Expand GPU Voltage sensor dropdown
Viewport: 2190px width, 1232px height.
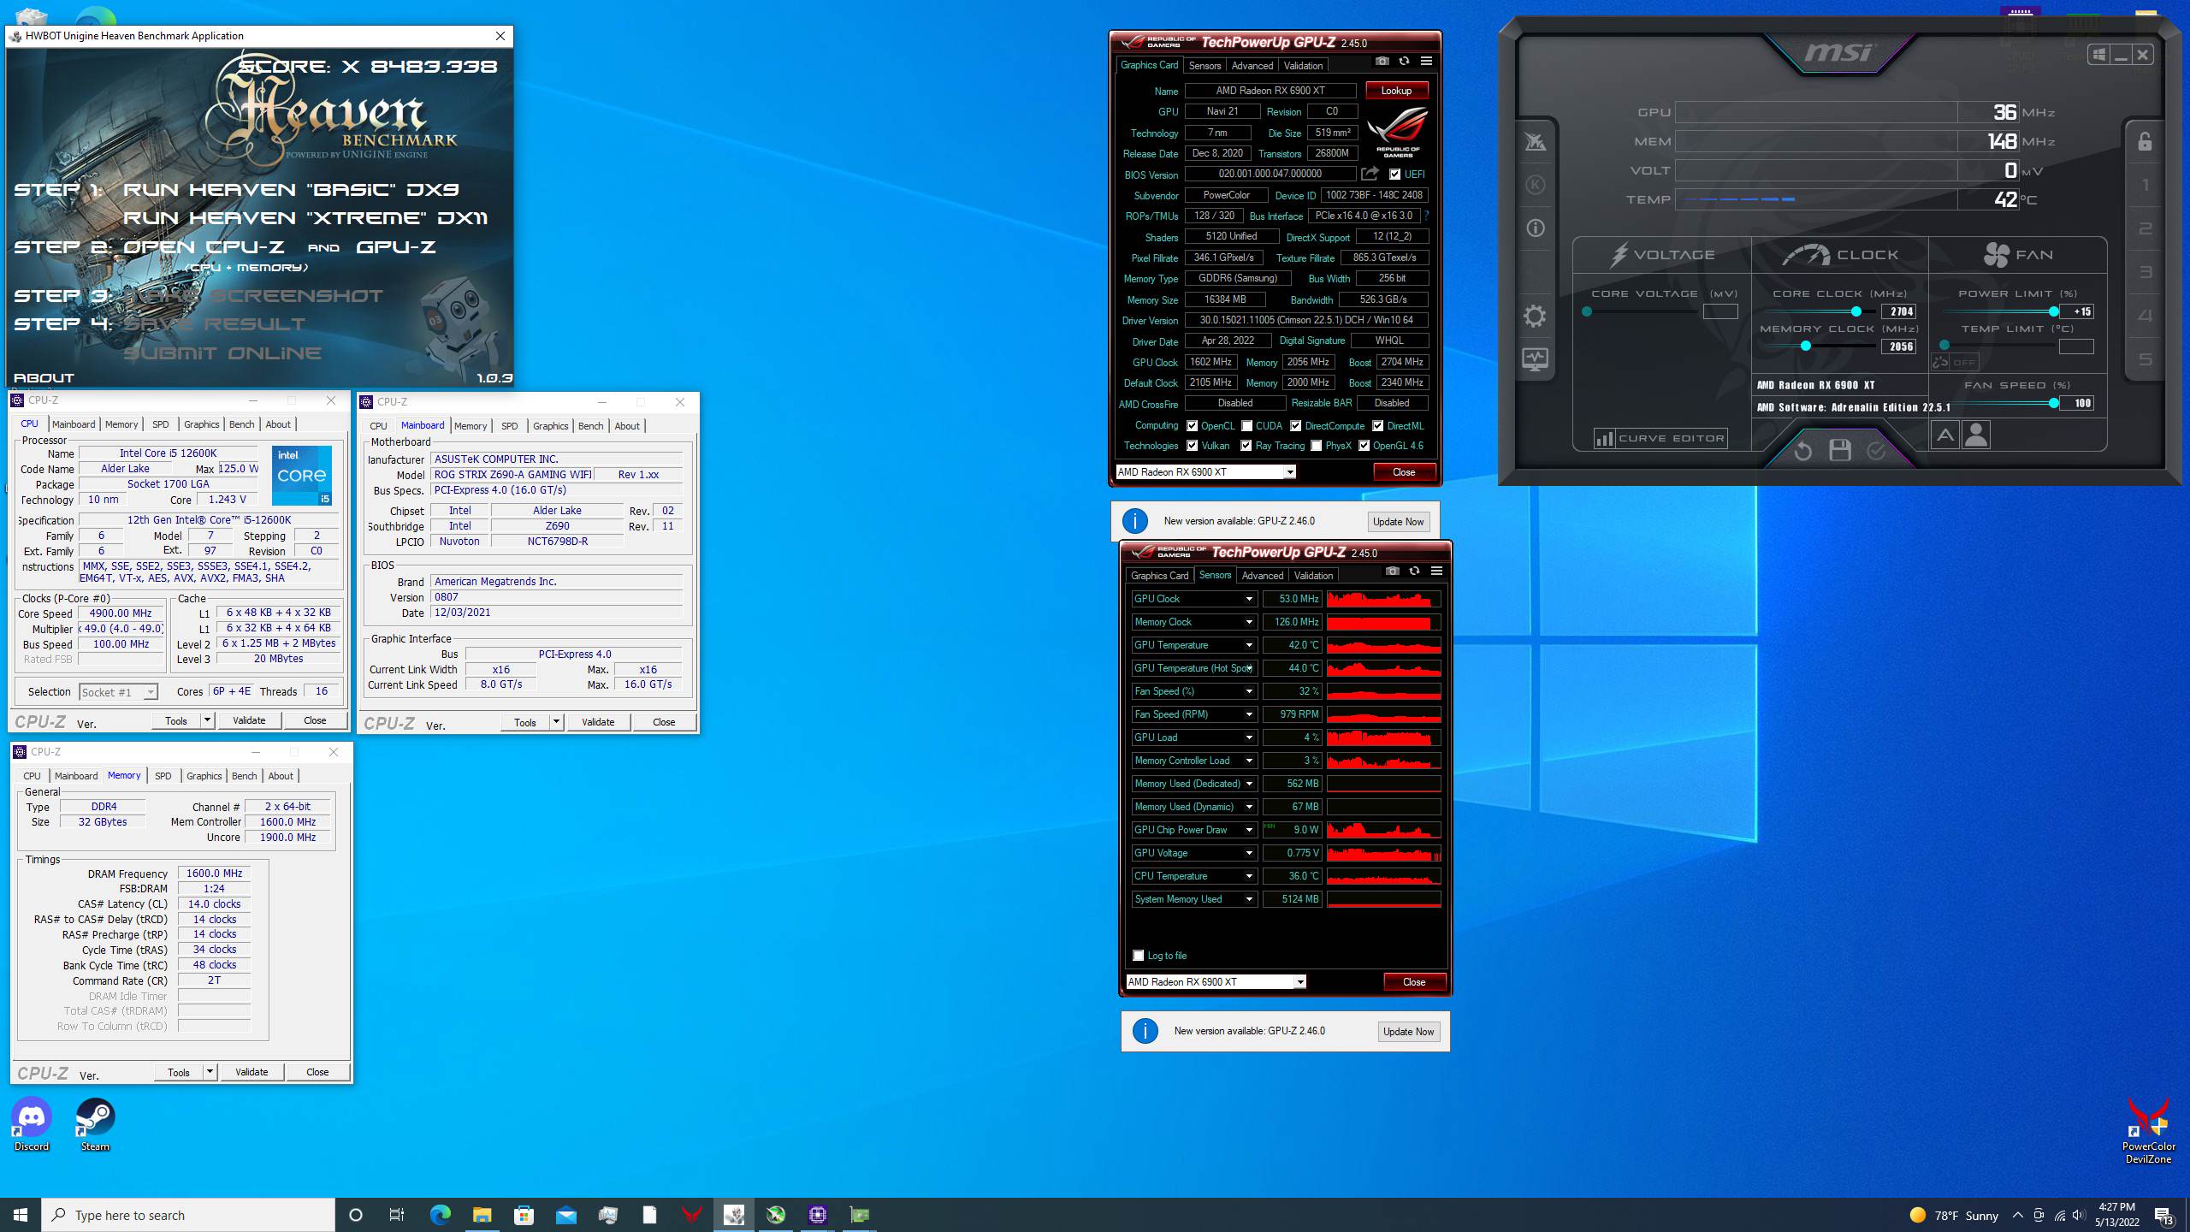tap(1249, 853)
